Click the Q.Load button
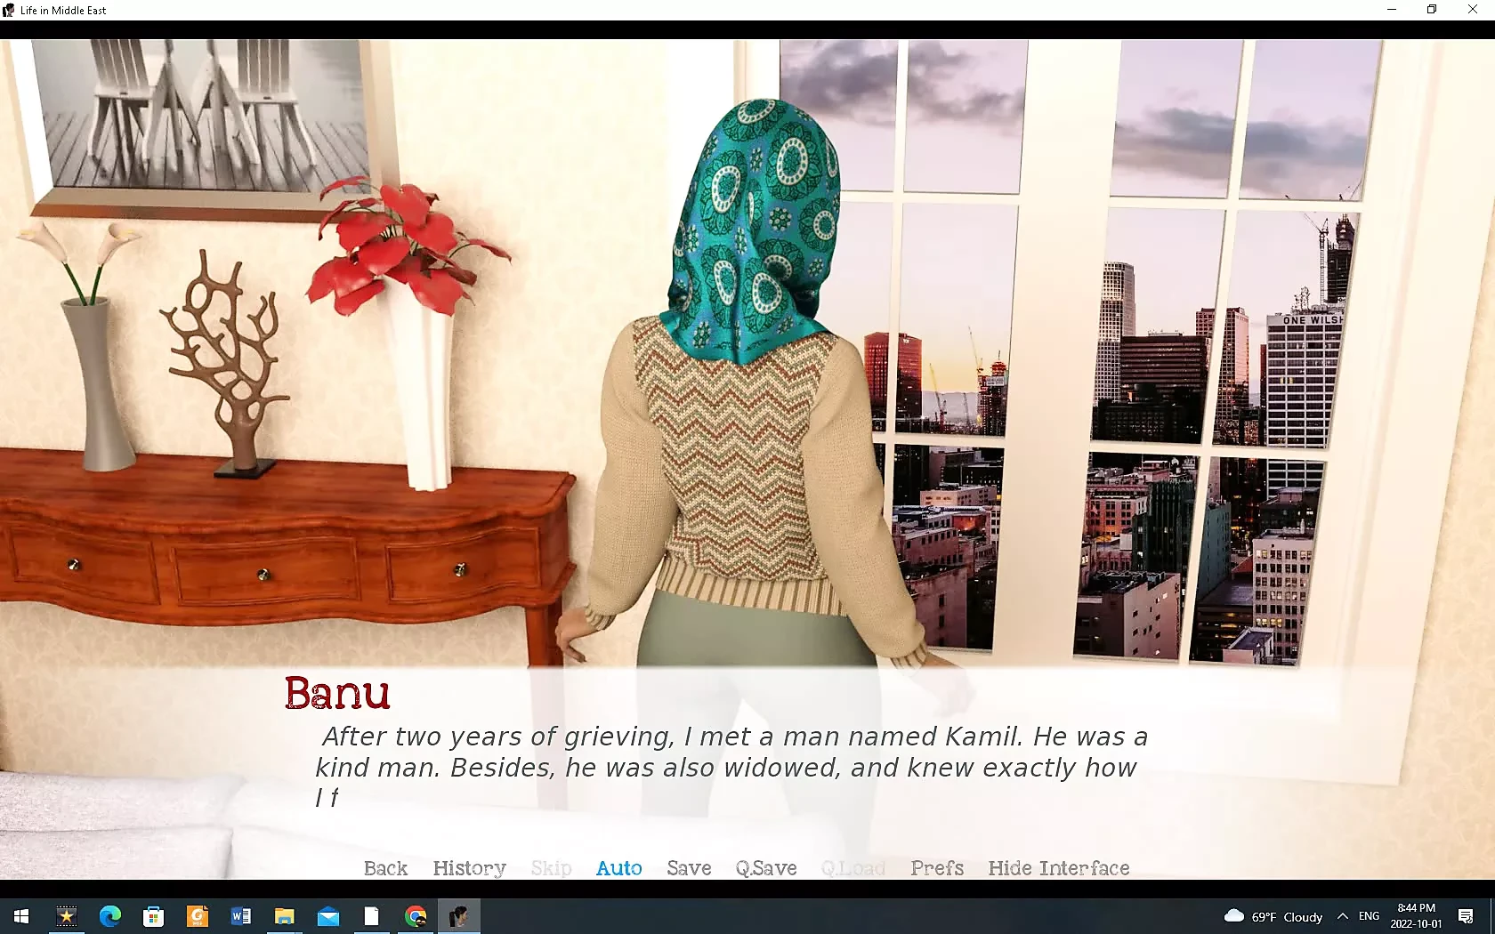Viewport: 1495px width, 934px height. click(853, 868)
